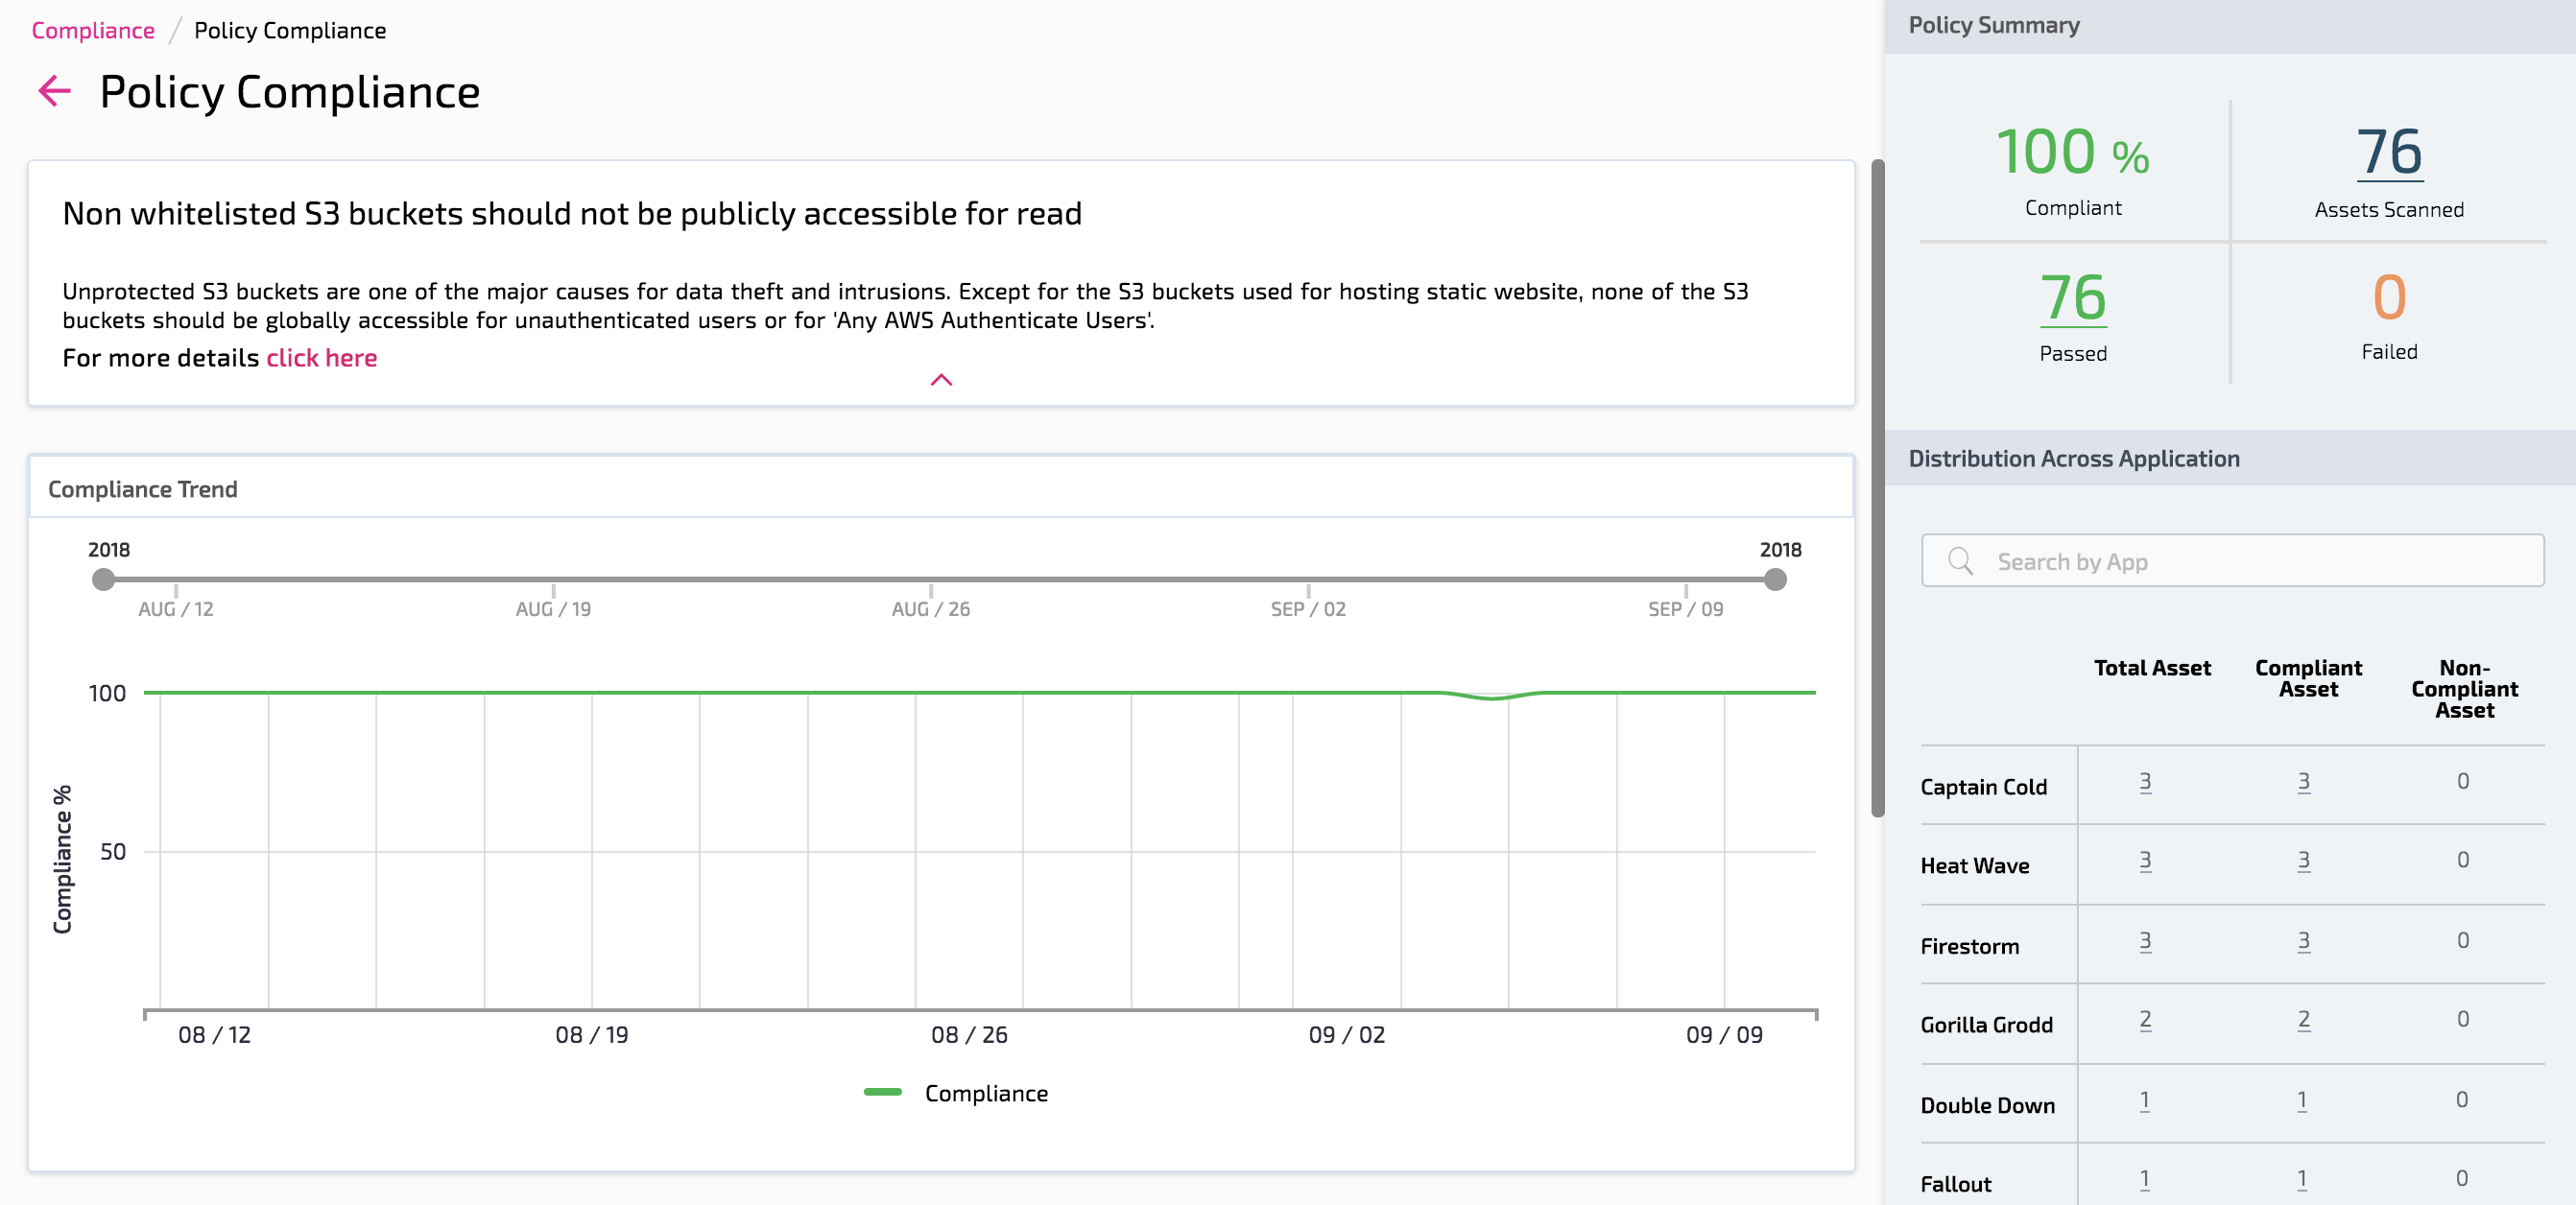Viewport: 2576px width, 1205px height.
Task: Collapse the policy description chevron
Action: click(941, 380)
